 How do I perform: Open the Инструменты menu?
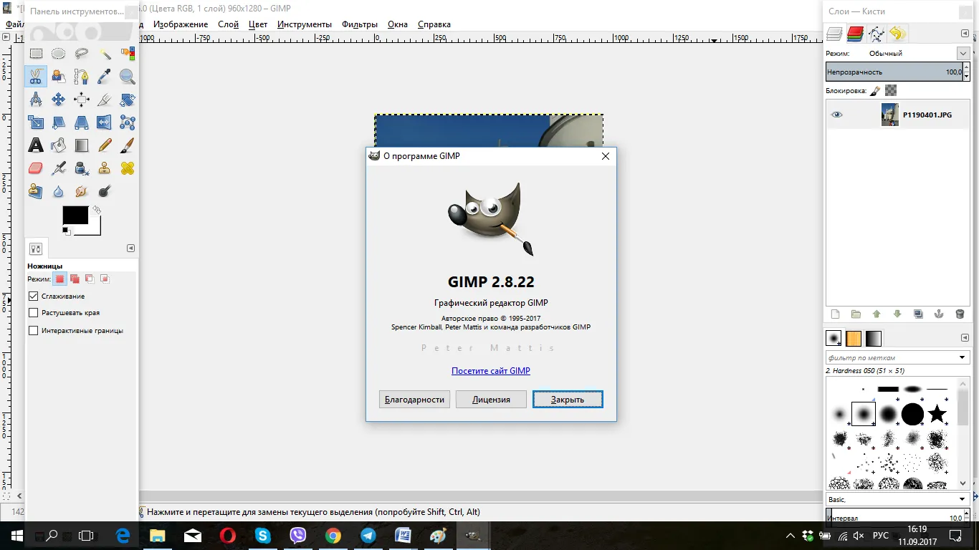point(305,24)
